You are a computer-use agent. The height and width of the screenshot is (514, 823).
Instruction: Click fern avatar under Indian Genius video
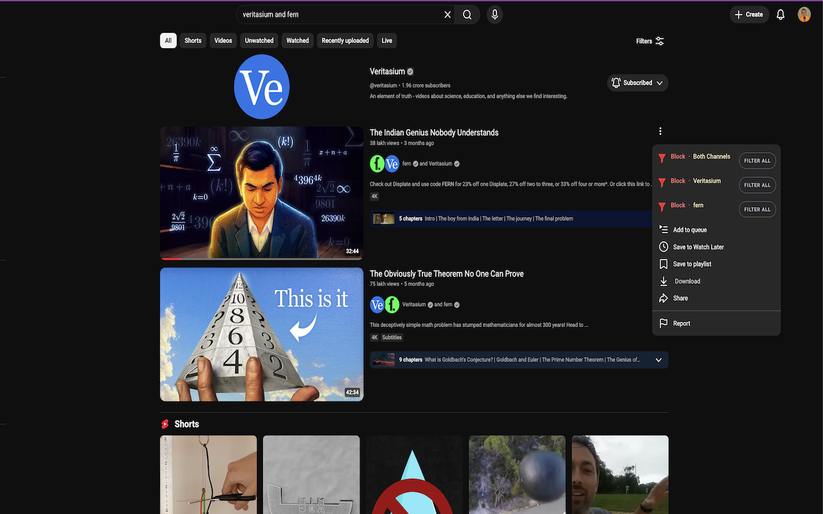click(x=377, y=164)
